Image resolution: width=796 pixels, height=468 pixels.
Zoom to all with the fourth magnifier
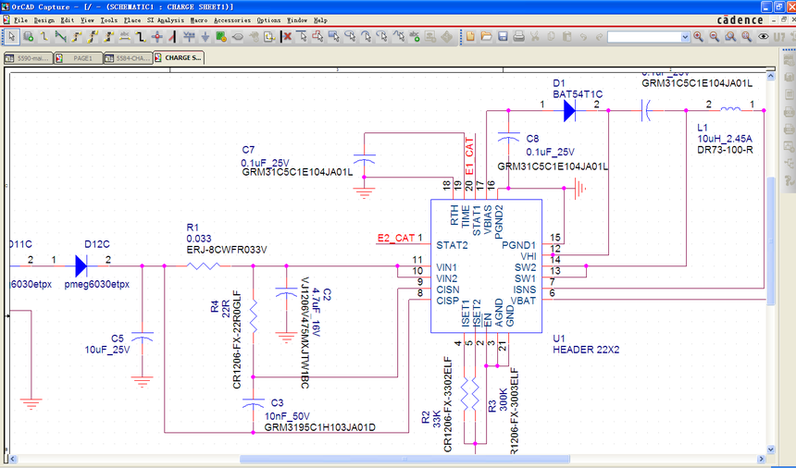[x=746, y=36]
